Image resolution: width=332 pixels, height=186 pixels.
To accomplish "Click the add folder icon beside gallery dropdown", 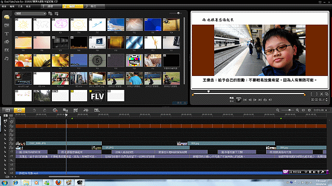I will click(50, 13).
